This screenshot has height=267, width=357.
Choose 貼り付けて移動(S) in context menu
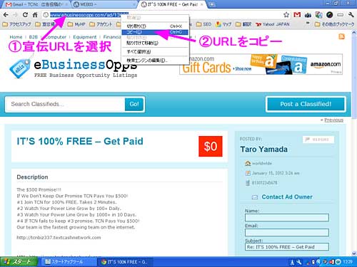coord(155,43)
